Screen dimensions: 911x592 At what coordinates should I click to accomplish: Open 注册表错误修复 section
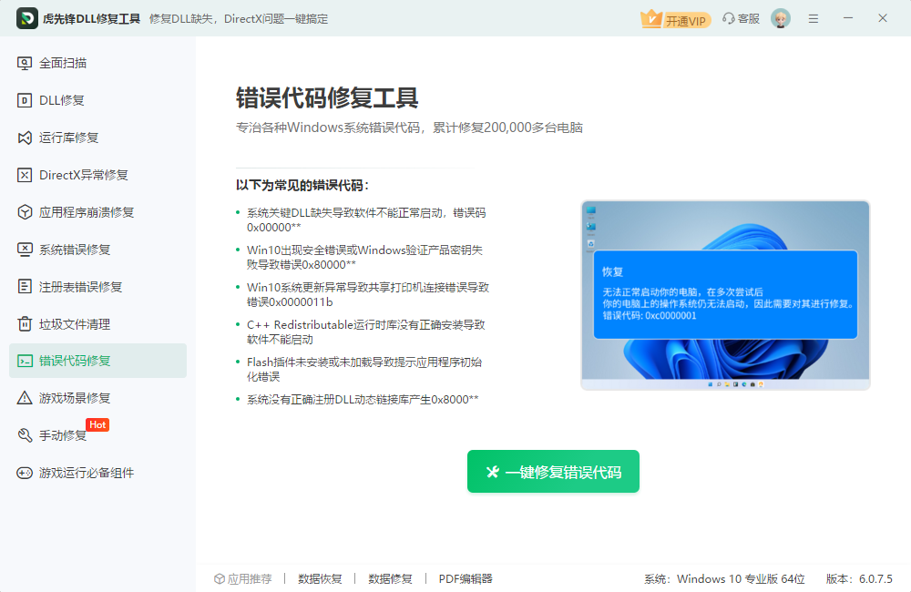tap(97, 286)
